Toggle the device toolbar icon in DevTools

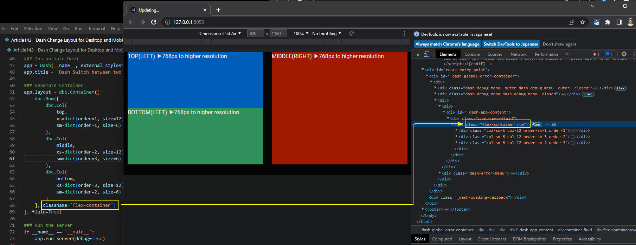426,54
